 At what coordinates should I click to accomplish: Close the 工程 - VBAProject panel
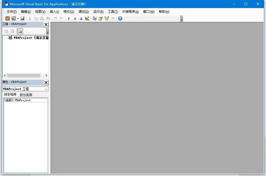46,24
